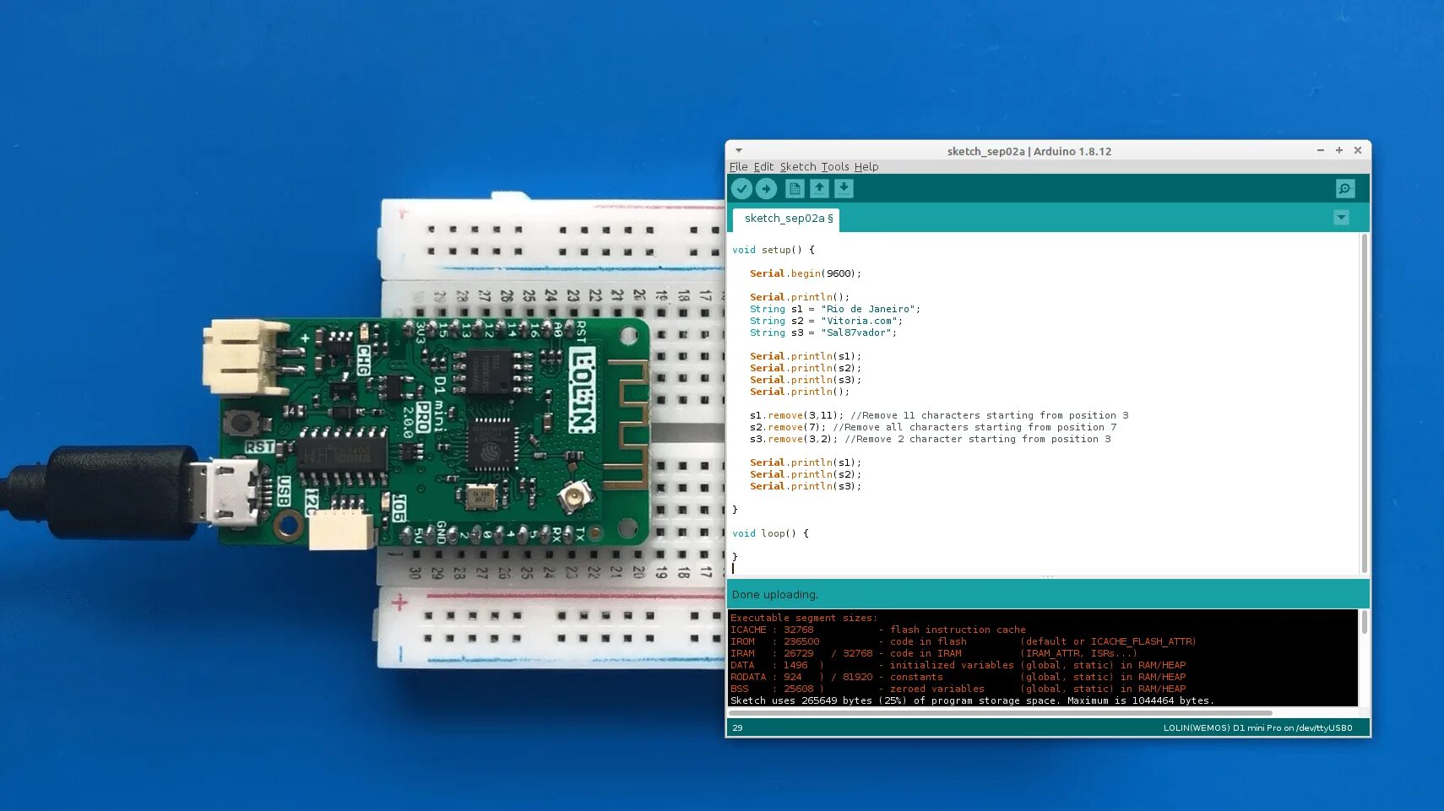Select the sketch_sep02a tab
The image size is (1444, 811).
[786, 219]
